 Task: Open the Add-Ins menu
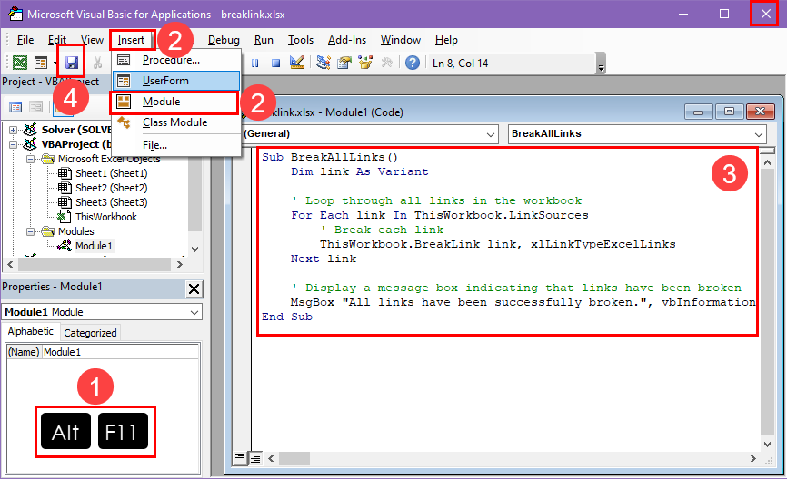tap(347, 40)
